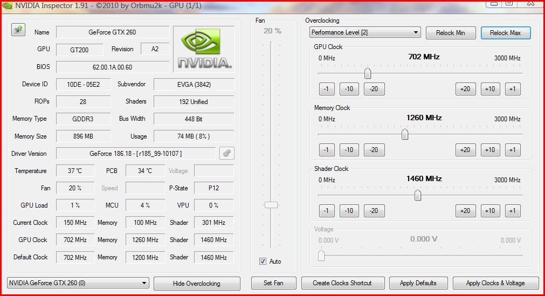Viewport: 545px width, 296px height.
Task: Decrease Shader Clock by 10 MHz
Action: click(349, 211)
